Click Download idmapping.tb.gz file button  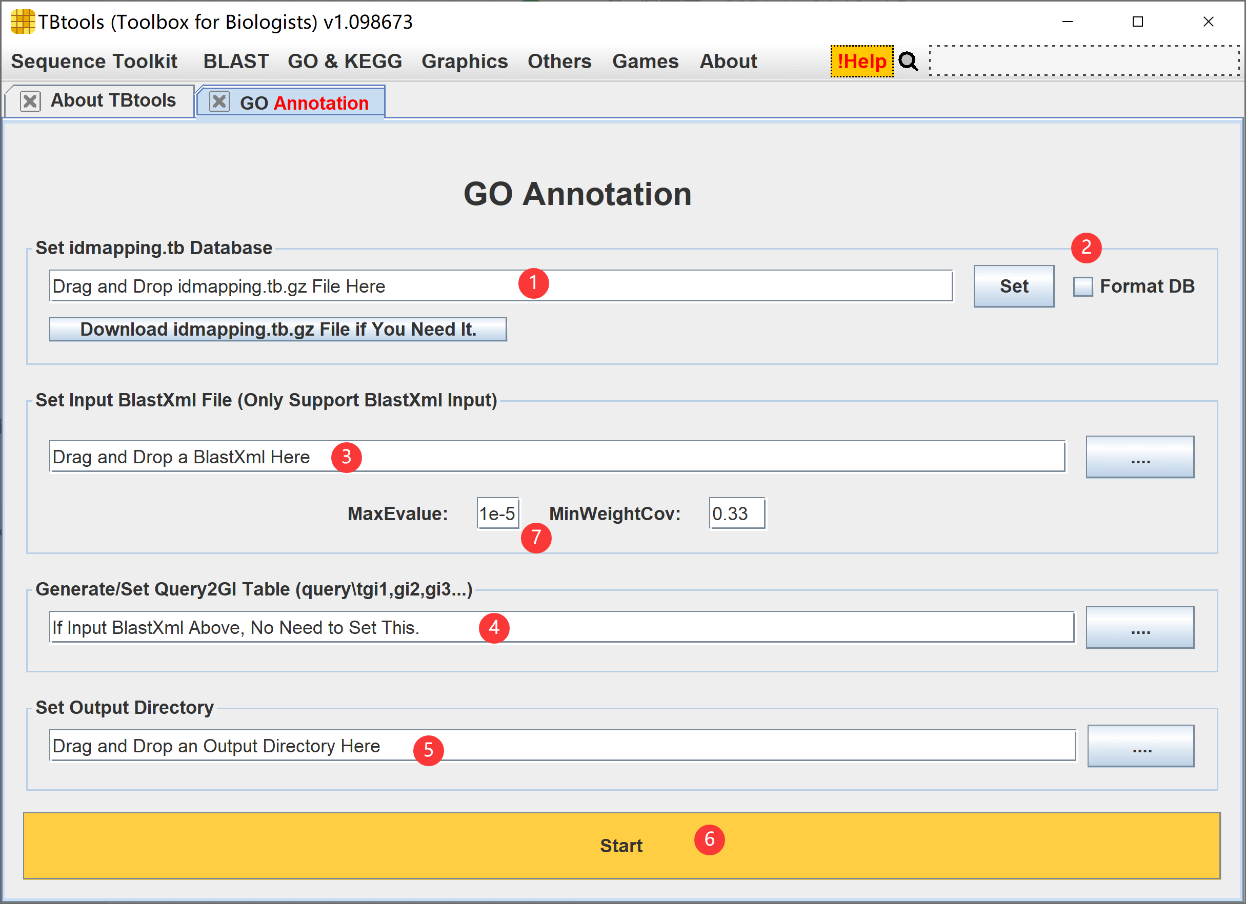coord(278,330)
